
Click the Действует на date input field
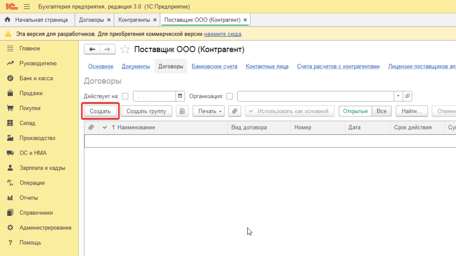click(x=154, y=96)
